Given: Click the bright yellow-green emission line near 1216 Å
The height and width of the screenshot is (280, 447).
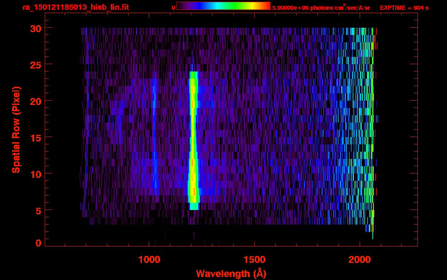Looking at the screenshot, I should pos(193,139).
